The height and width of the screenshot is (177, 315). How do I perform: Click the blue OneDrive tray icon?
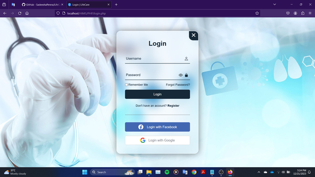tap(272, 172)
